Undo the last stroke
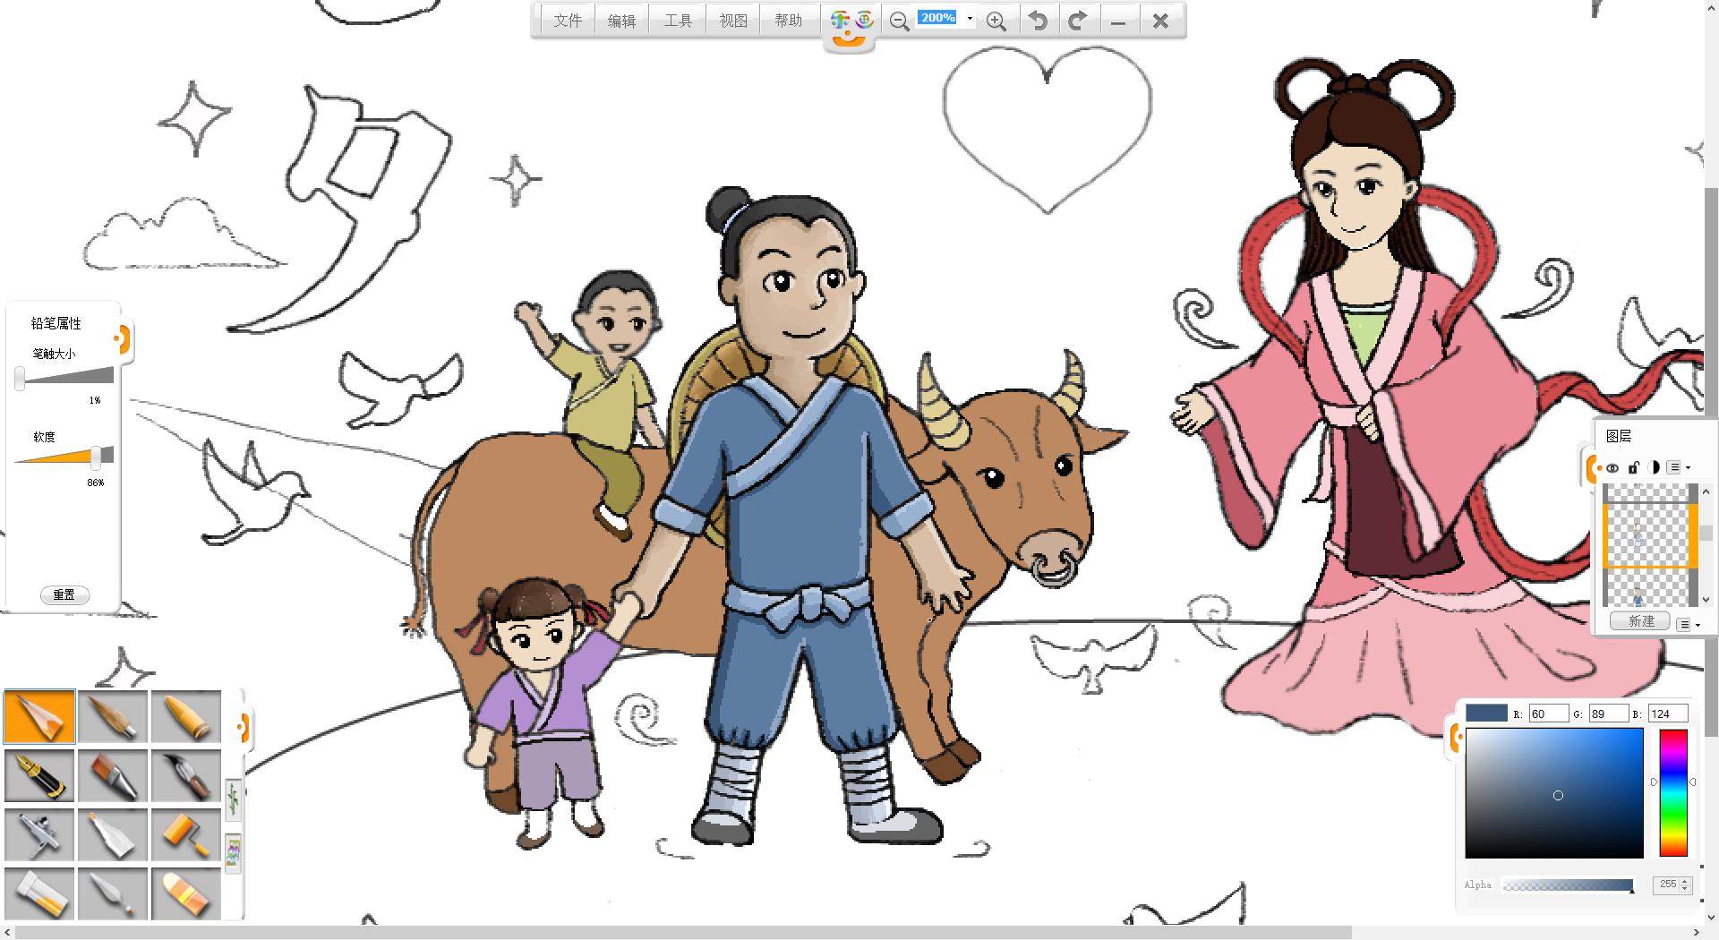The width and height of the screenshot is (1719, 940). coord(1038,21)
